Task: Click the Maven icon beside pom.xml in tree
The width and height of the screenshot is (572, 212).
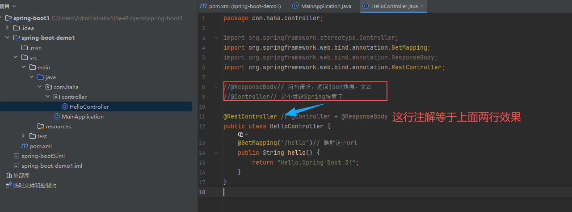Action: [25, 146]
